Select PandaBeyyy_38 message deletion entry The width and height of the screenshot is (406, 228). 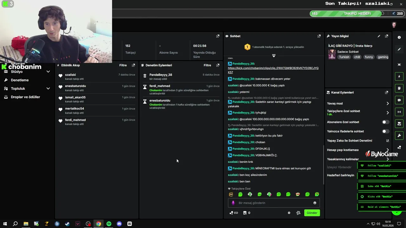181,76
